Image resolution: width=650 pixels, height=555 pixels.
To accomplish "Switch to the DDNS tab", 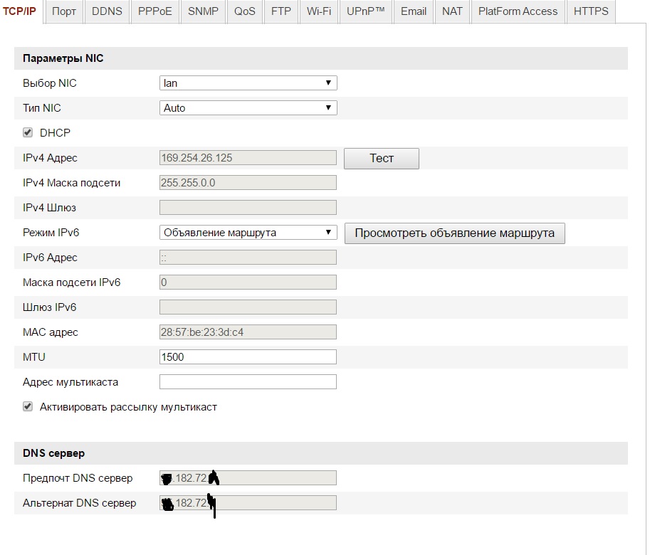I will (107, 11).
